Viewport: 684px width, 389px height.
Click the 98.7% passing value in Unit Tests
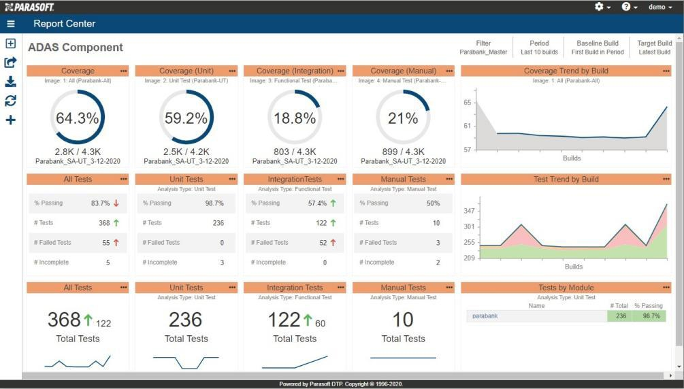[214, 203]
